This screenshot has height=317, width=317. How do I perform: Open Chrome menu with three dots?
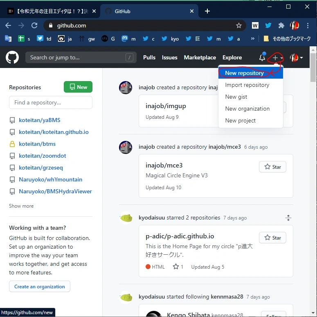(308, 25)
